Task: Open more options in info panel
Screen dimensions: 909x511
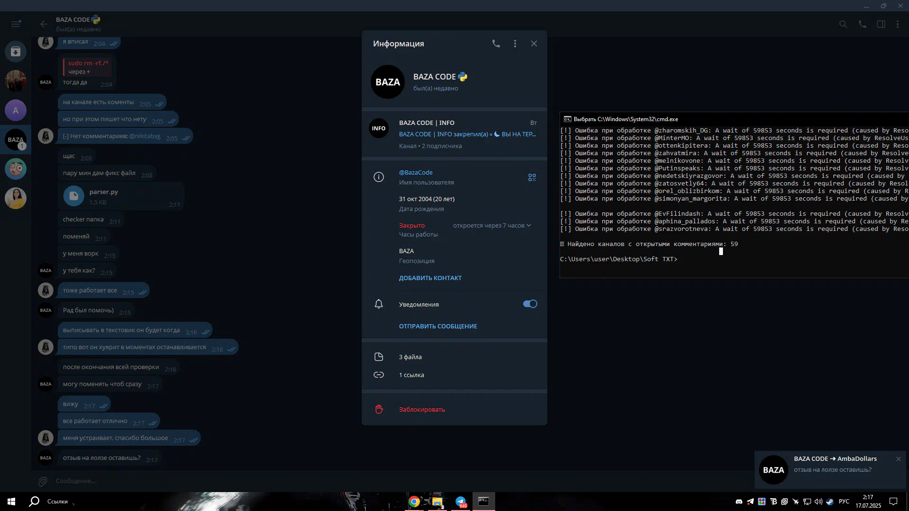Action: [x=515, y=44]
